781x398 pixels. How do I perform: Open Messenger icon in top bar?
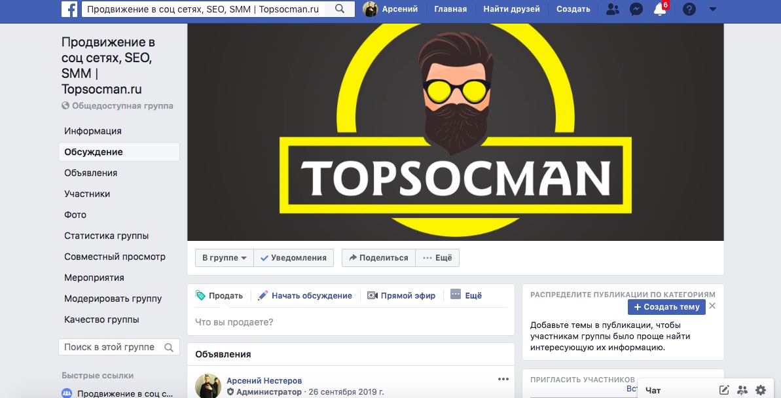(636, 9)
